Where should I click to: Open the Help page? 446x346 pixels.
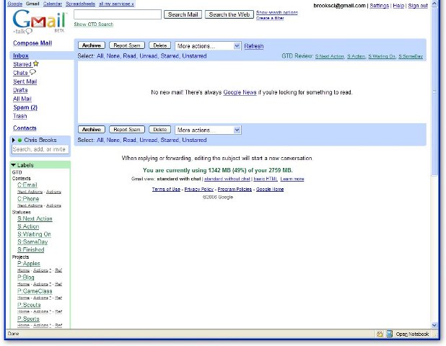[x=398, y=6]
